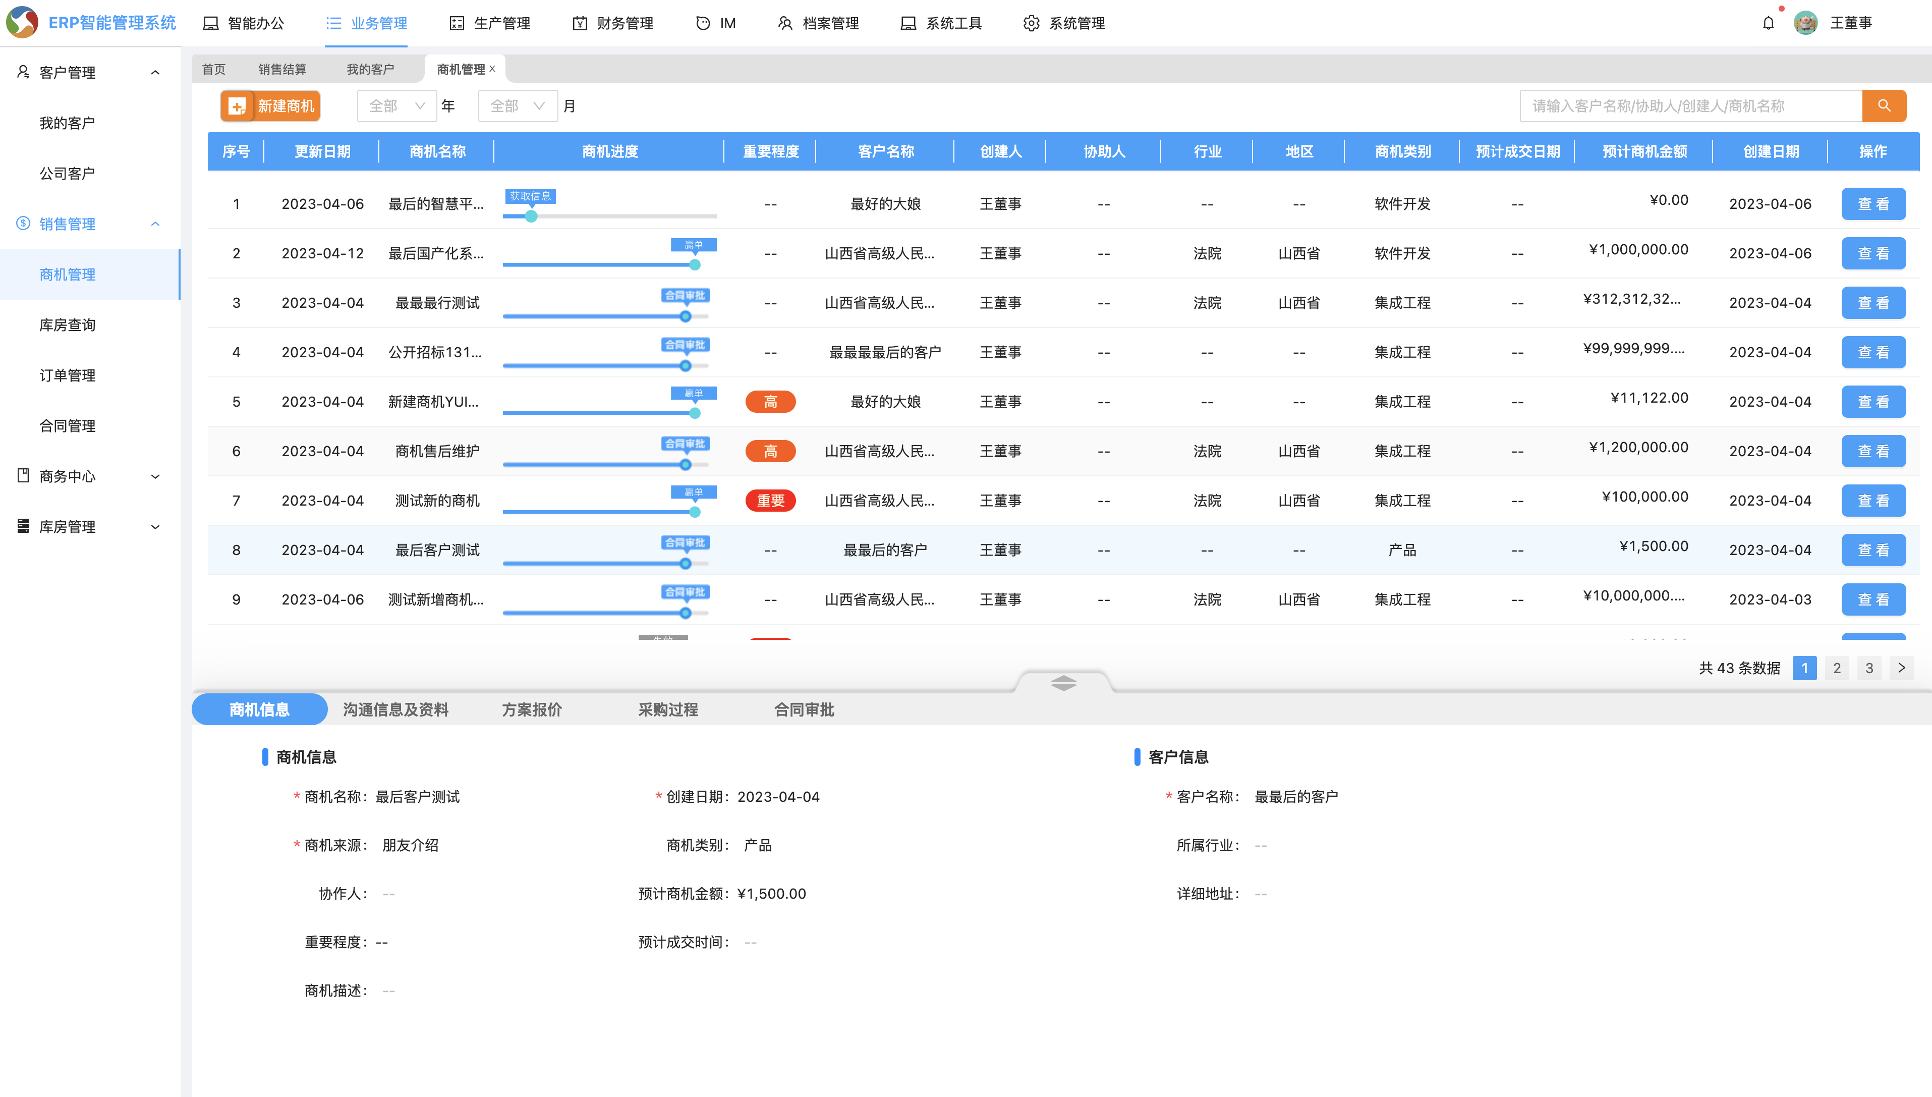The height and width of the screenshot is (1097, 1932).
Task: Click the 商务中心 sidebar icon
Action: [23, 476]
